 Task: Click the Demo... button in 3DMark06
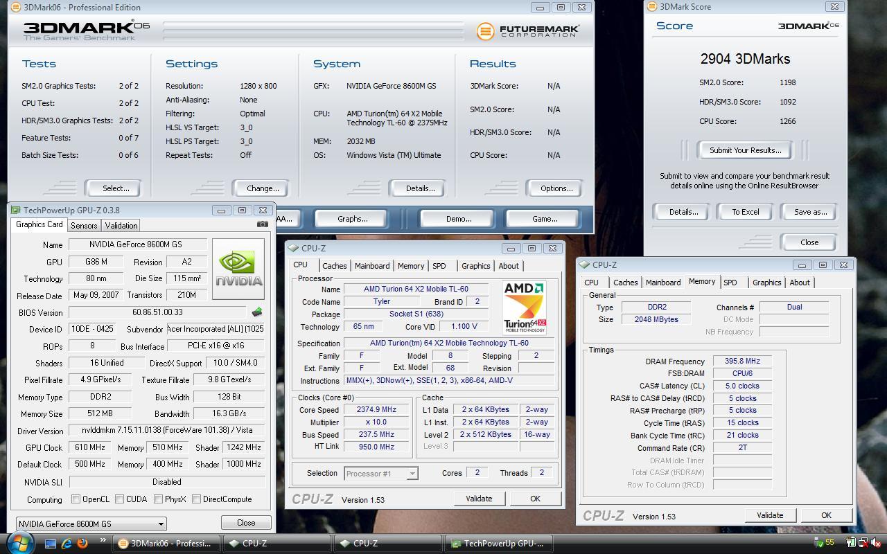click(458, 219)
